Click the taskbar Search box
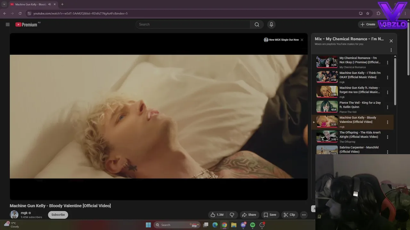This screenshot has height=230, width=410. (x=177, y=225)
